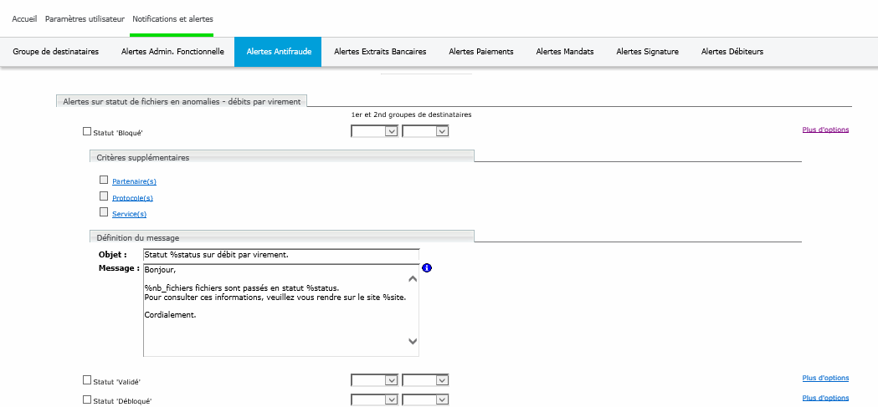
Task: Enable the Statut 'Bloqué' checkbox
Action: coord(87,131)
